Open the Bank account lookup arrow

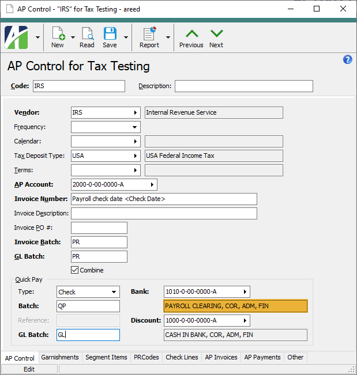(x=245, y=291)
